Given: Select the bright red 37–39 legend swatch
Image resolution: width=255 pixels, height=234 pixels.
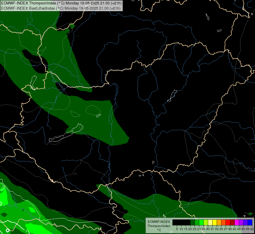Looking at the screenshot, I should tap(228, 222).
